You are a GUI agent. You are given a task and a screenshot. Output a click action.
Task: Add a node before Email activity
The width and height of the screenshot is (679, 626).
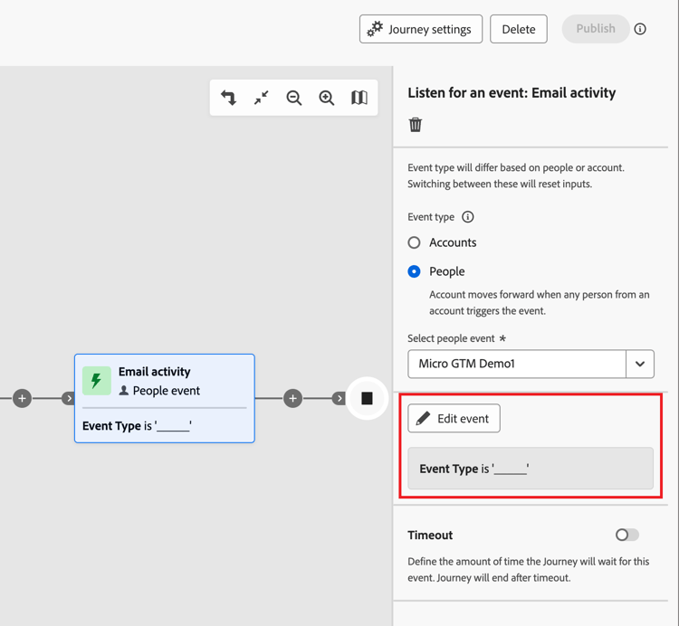pyautogui.click(x=23, y=398)
